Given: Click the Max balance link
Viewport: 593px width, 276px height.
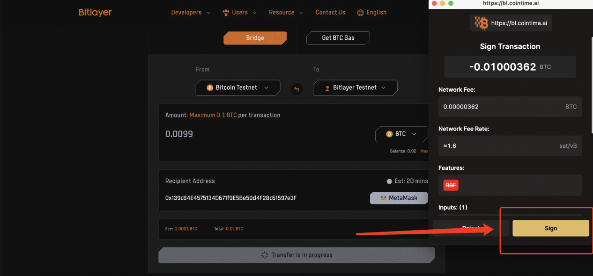Looking at the screenshot, I should [424, 151].
